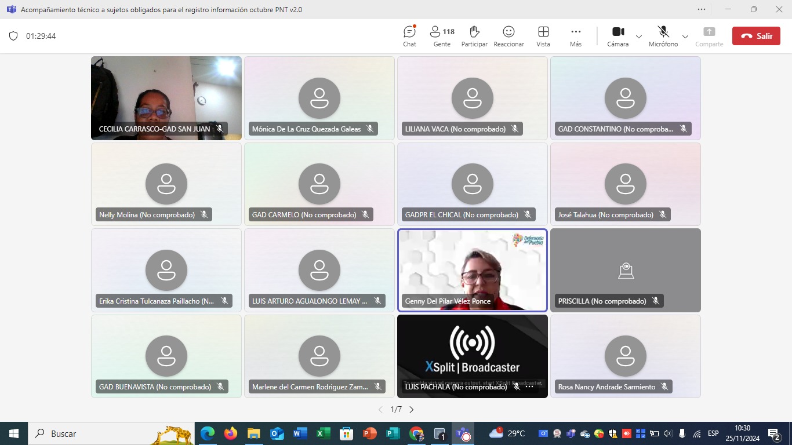Open the Más options menu
This screenshot has width=792, height=445.
coord(575,36)
